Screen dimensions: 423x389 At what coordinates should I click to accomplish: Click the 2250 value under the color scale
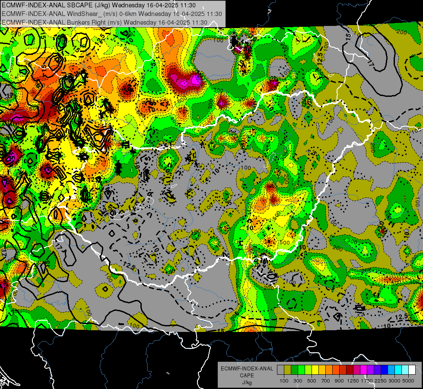click(381, 381)
